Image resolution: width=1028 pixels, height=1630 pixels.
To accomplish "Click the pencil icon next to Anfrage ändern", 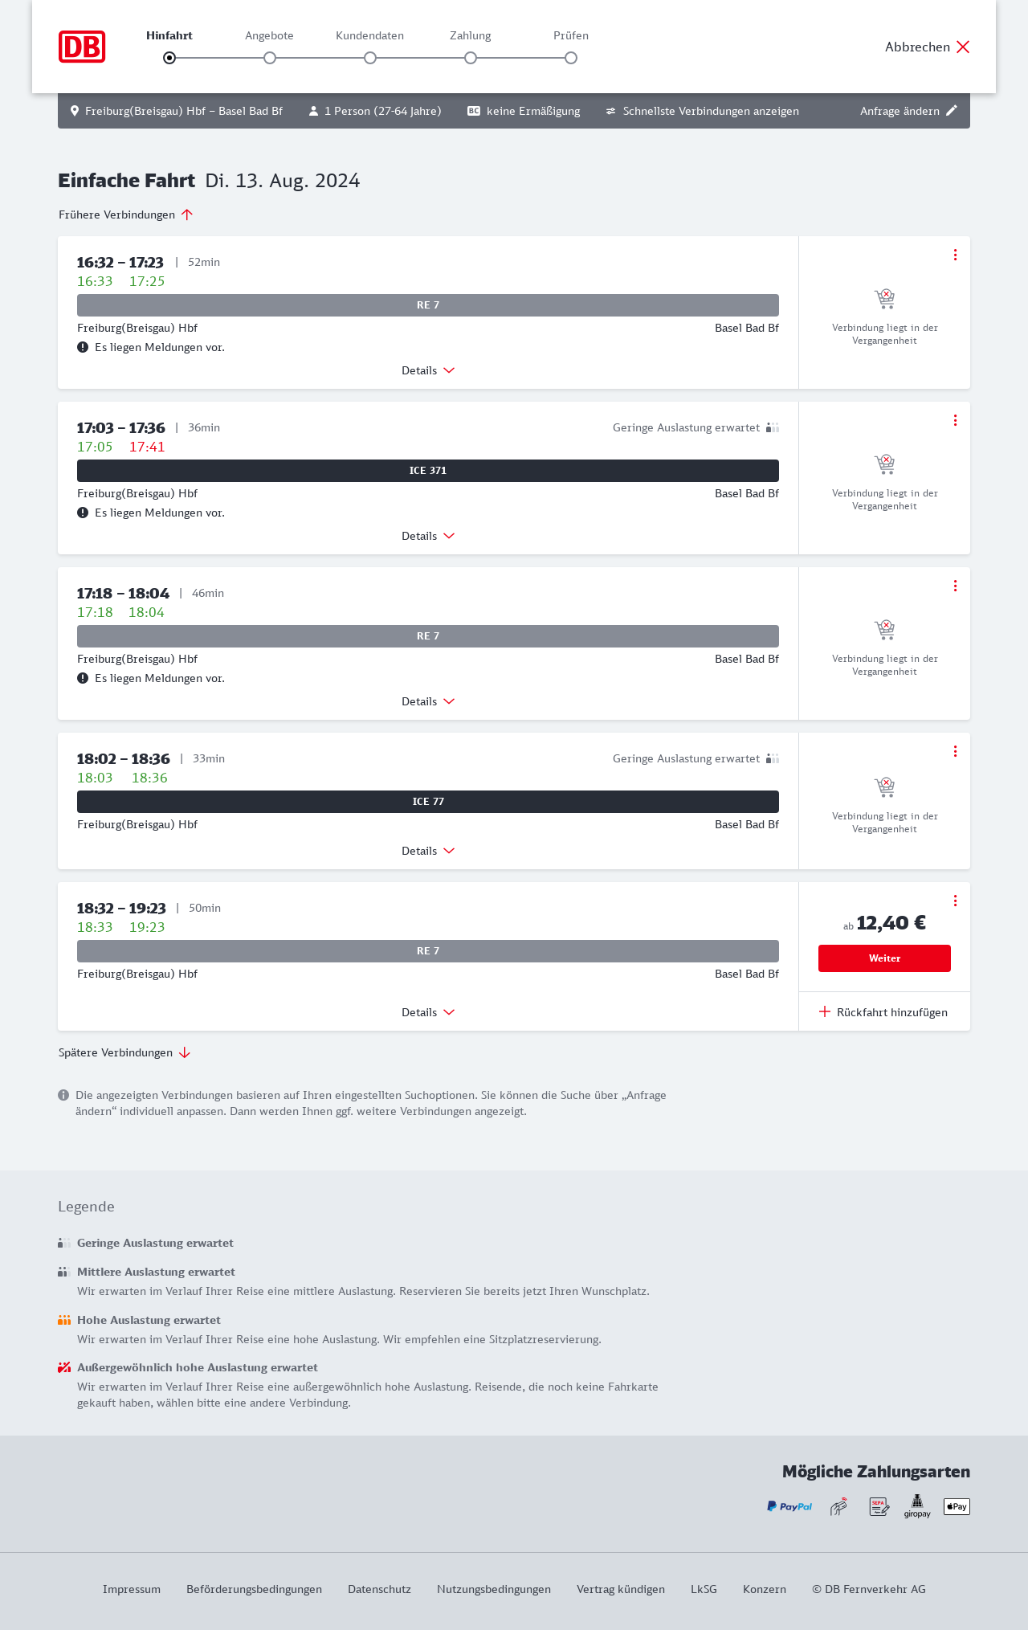I will [952, 111].
